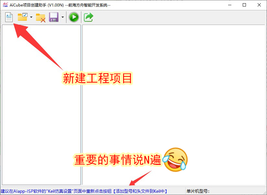Screen dimensions: 267x195
Task: Create a new project with document icon
Action: coord(9,17)
